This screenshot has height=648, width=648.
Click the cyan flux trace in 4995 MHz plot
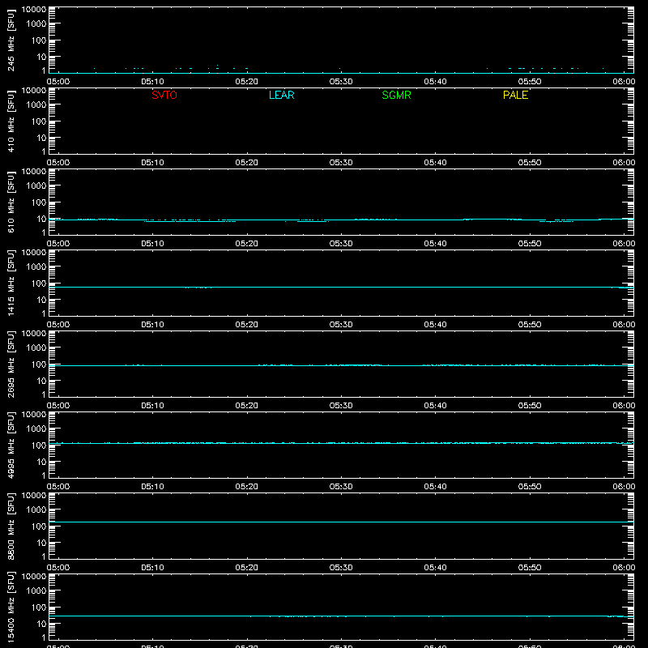tap(341, 443)
